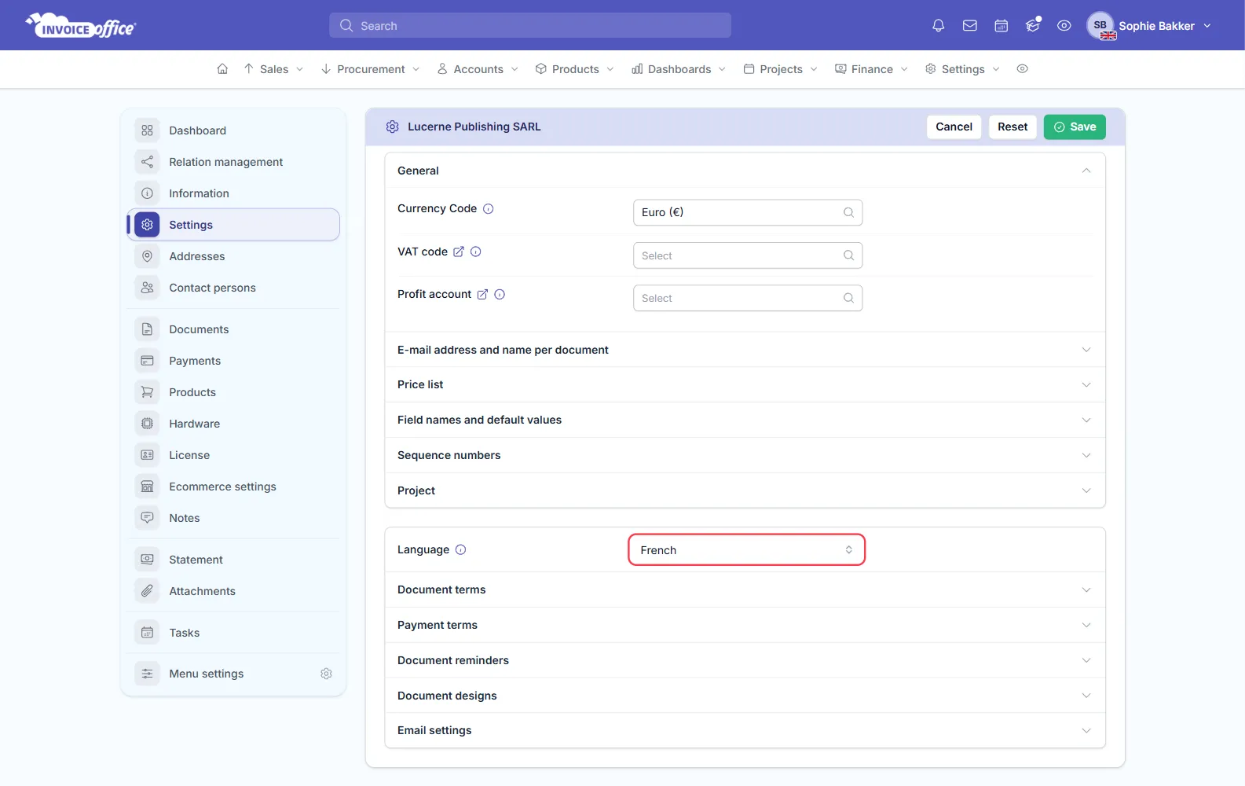The height and width of the screenshot is (786, 1245).
Task: Open the calendar icon in header
Action: coord(1001,26)
